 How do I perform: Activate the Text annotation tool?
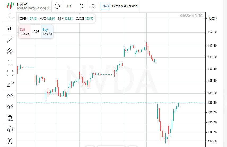[x=10, y=62]
